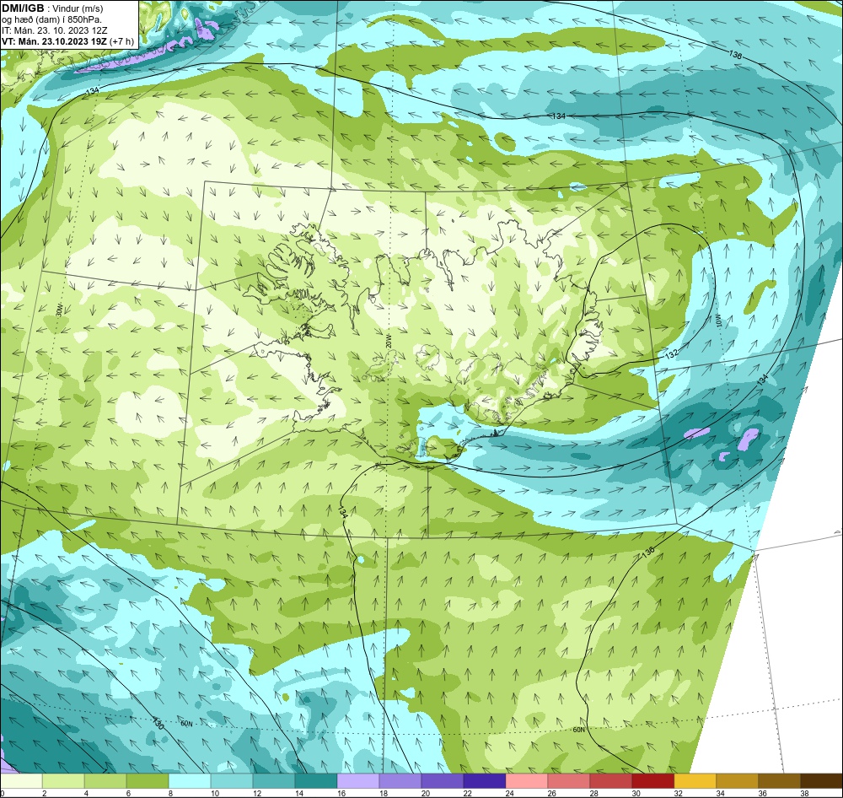
Task: Click the '20W' longitude label over Iceland
Action: tap(388, 341)
